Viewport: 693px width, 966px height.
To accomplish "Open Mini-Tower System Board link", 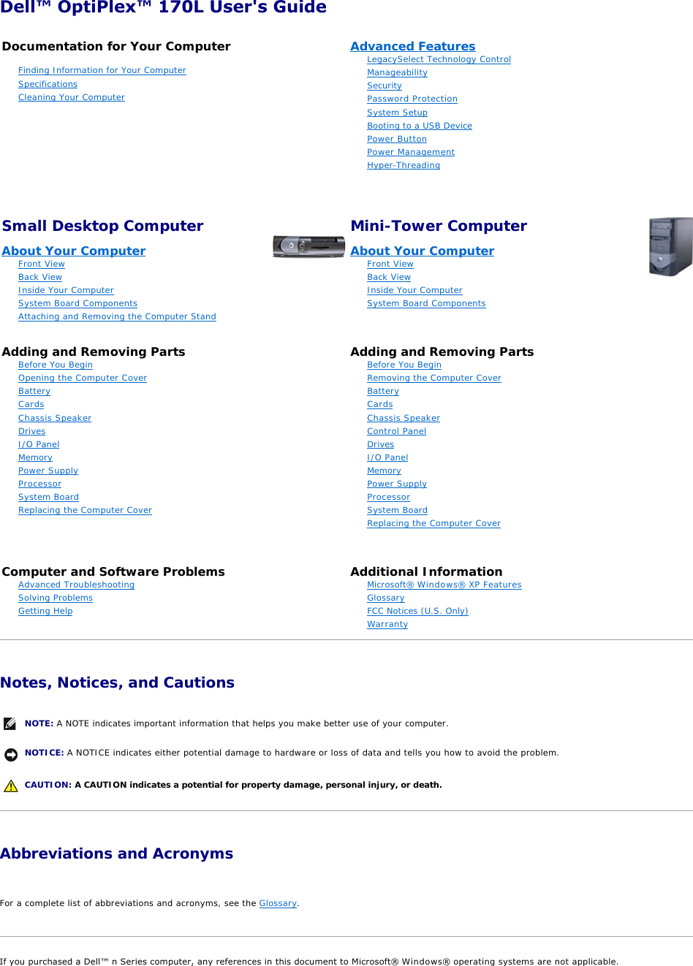I will (397, 510).
